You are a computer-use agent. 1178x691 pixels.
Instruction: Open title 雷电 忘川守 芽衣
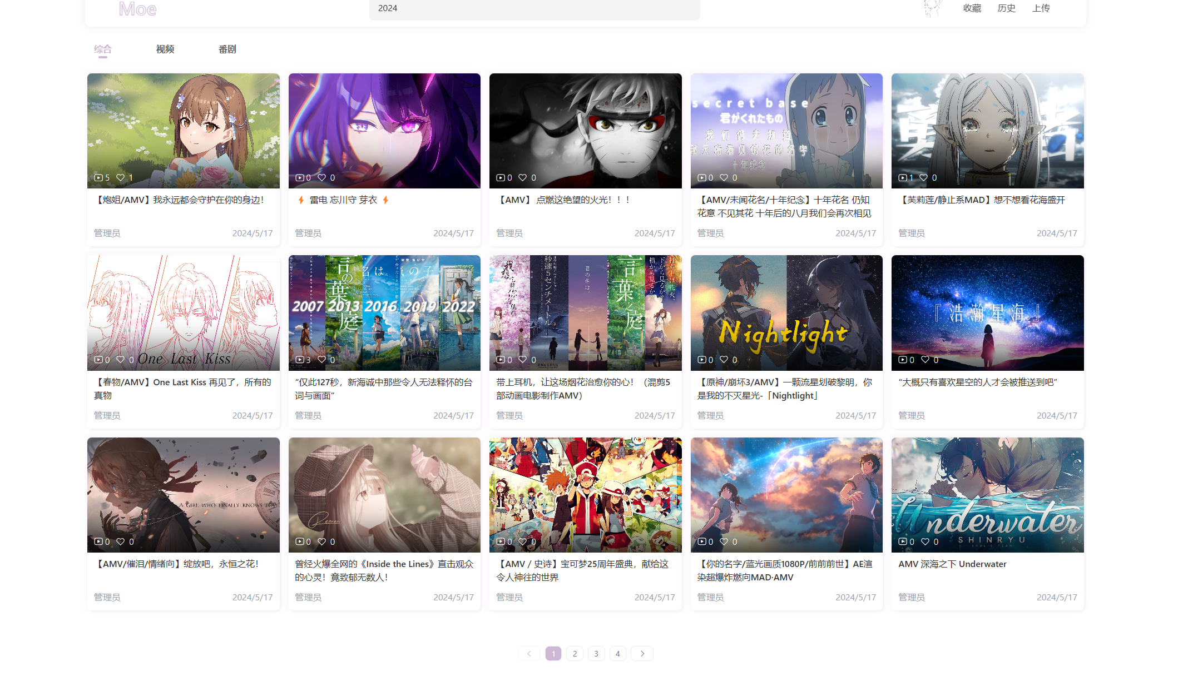pyautogui.click(x=343, y=200)
